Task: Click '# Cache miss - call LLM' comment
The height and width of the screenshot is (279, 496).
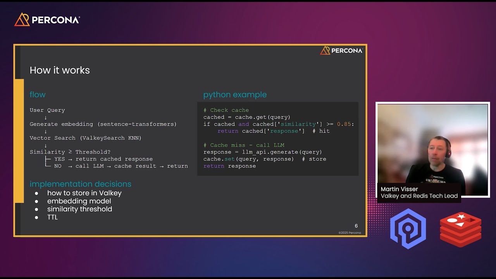Action: [244, 145]
